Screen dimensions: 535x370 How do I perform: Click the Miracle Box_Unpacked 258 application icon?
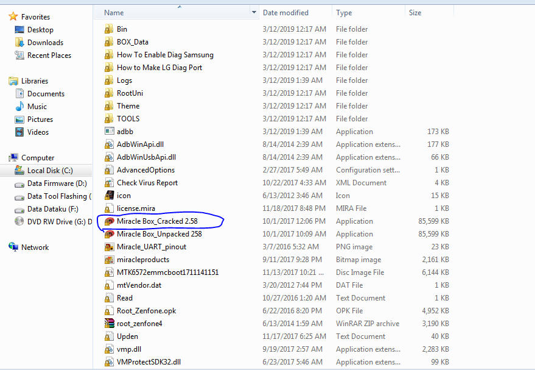coord(109,234)
